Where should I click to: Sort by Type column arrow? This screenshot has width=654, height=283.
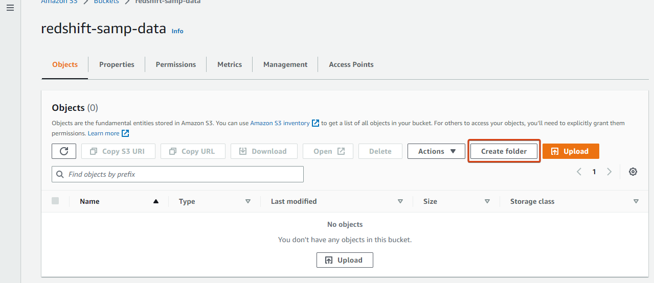click(248, 201)
